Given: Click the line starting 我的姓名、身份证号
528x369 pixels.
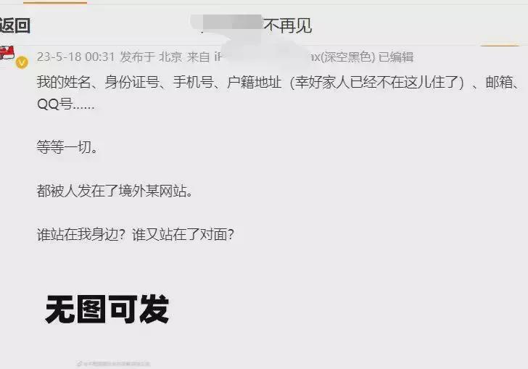Looking at the screenshot, I should (279, 82).
